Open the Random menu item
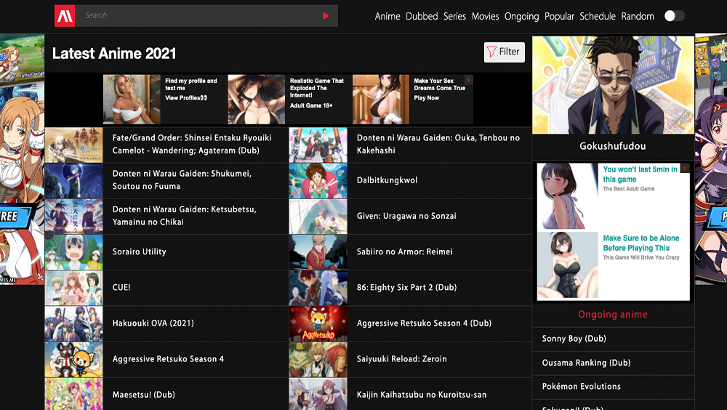727x410 pixels. click(x=638, y=16)
